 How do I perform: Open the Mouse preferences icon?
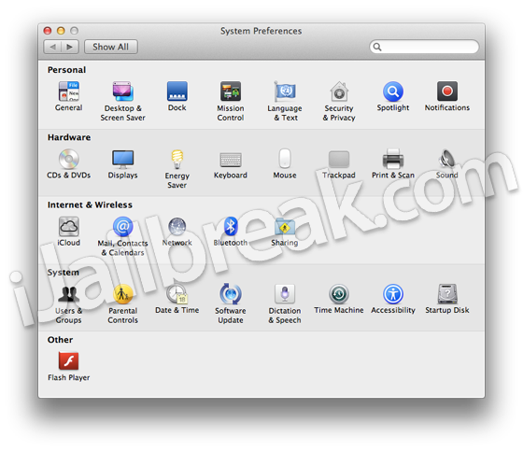pyautogui.click(x=285, y=159)
